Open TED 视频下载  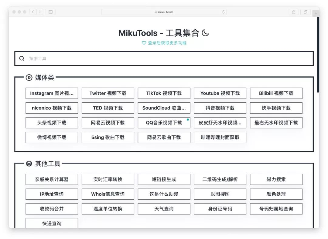108,108
